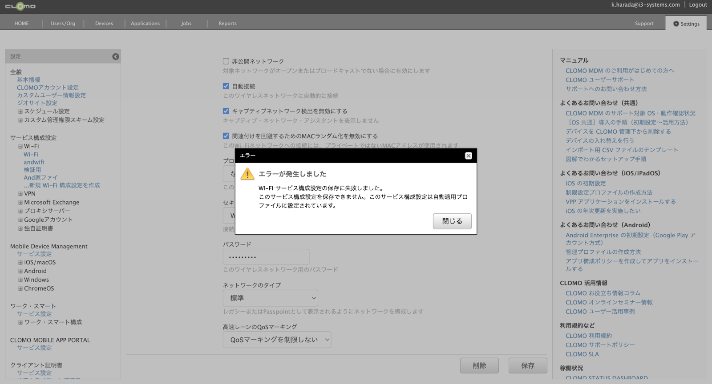Collapse the Wi-Fi tree node
The width and height of the screenshot is (712, 384).
click(x=20, y=146)
